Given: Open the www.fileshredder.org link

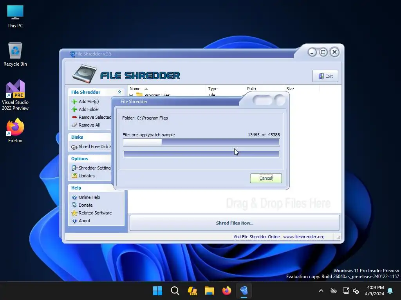Looking at the screenshot, I should (x=304, y=237).
